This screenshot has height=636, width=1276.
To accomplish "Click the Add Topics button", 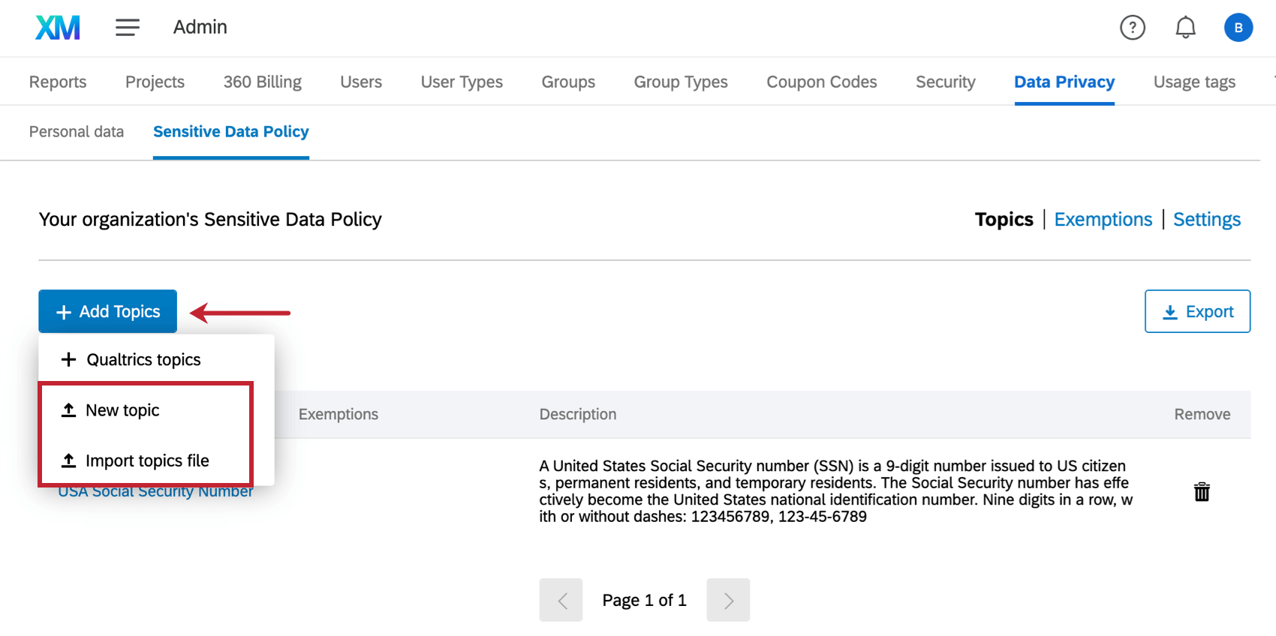I will [108, 311].
